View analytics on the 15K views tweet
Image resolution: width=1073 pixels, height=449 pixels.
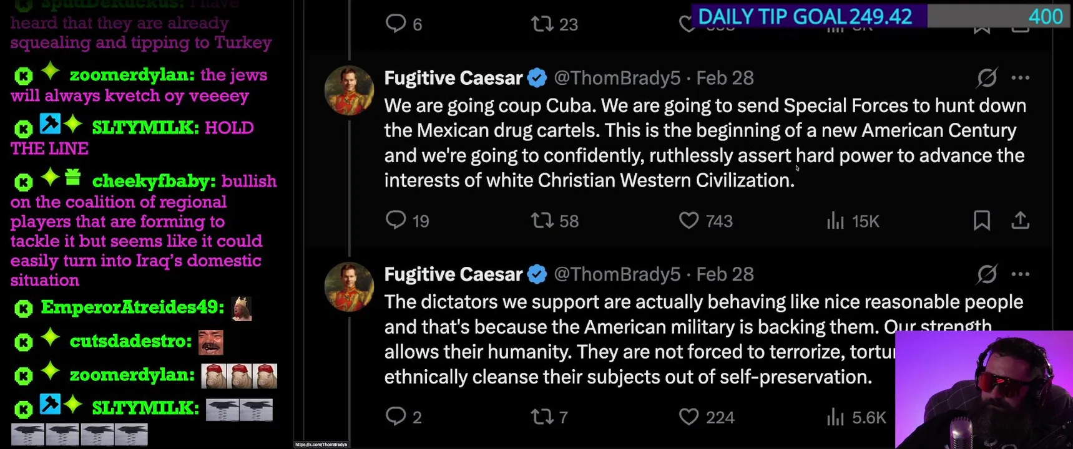[835, 220]
